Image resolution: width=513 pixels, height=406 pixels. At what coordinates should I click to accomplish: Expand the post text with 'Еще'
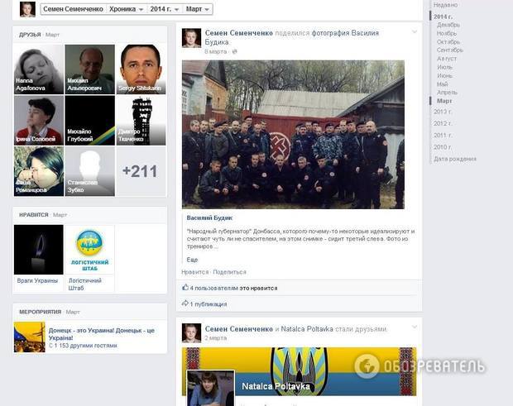[192, 259]
